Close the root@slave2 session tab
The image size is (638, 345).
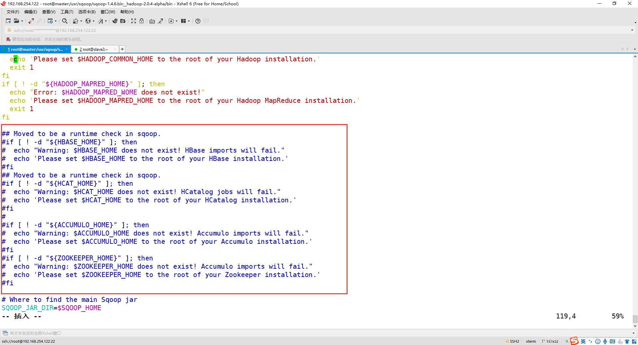point(115,49)
